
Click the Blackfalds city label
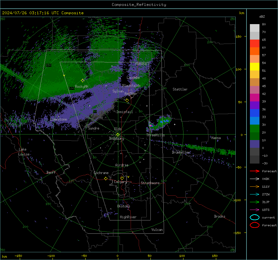[x=131, y=86]
